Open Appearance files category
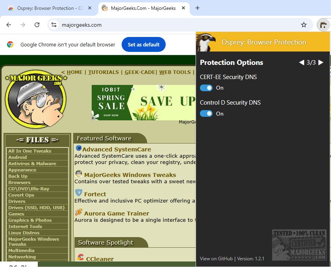Screen dimensions: 331x267 click(22, 170)
